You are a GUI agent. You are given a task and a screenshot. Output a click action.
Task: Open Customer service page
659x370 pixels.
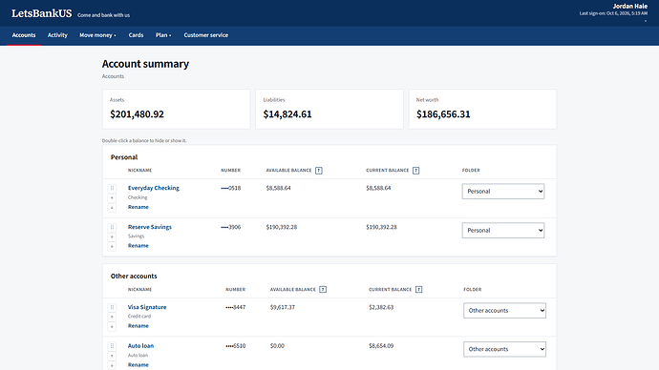coord(206,35)
